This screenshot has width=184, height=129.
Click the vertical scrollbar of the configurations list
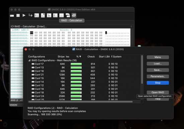[142, 70]
